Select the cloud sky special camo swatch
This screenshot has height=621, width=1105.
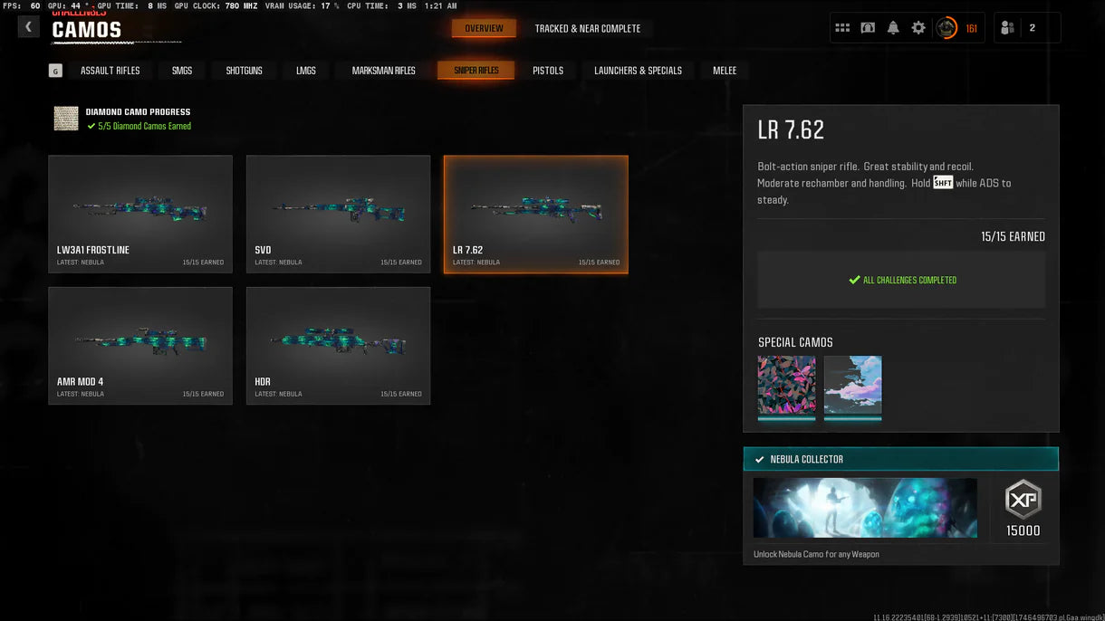click(x=852, y=385)
